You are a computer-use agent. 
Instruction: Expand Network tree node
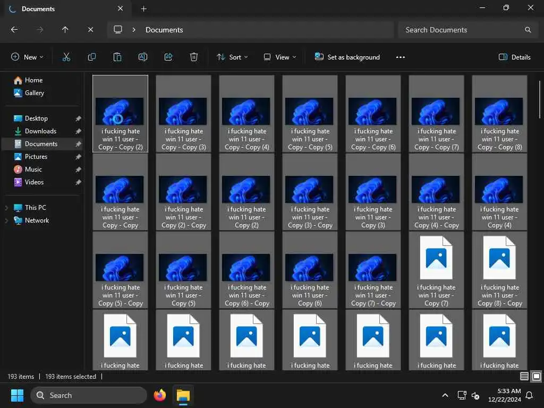pos(6,220)
